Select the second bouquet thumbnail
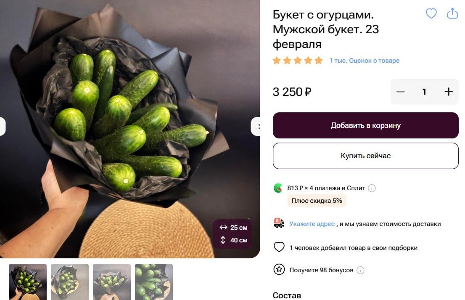465x300 pixels. point(70,282)
